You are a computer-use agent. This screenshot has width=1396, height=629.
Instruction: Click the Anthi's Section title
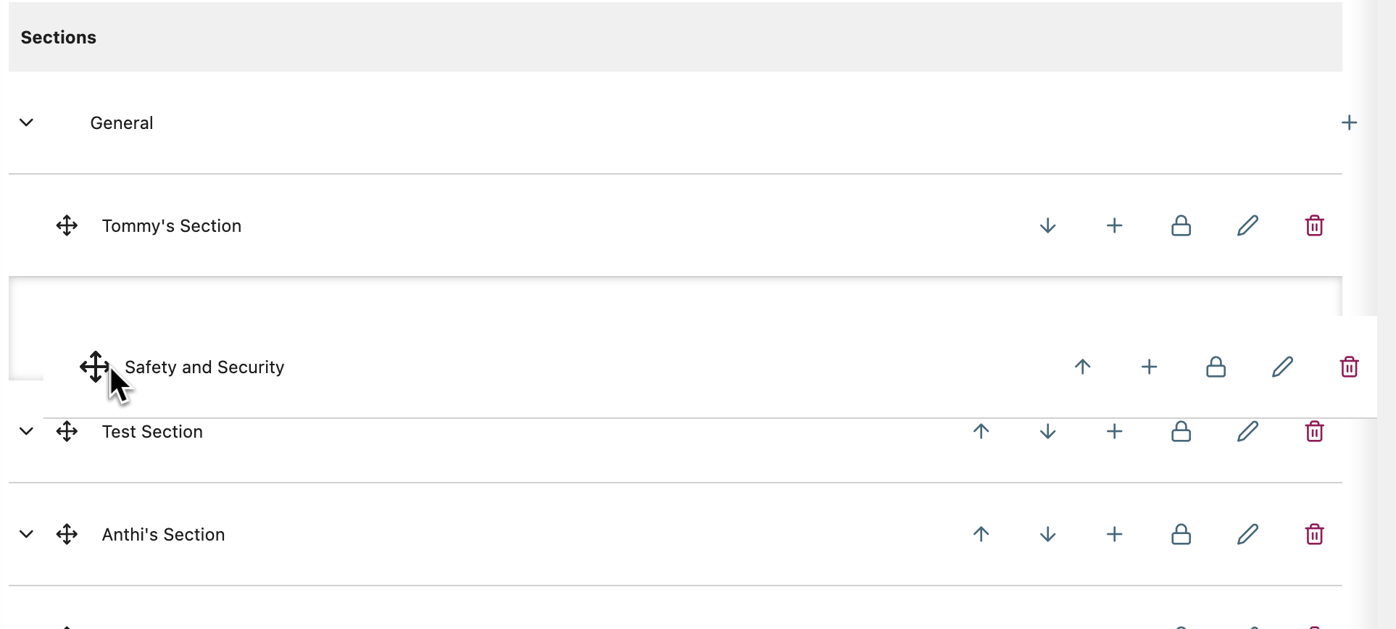(163, 535)
